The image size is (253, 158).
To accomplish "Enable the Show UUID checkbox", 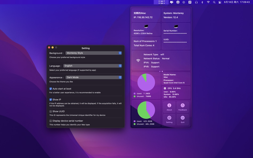I will (x=51, y=111).
